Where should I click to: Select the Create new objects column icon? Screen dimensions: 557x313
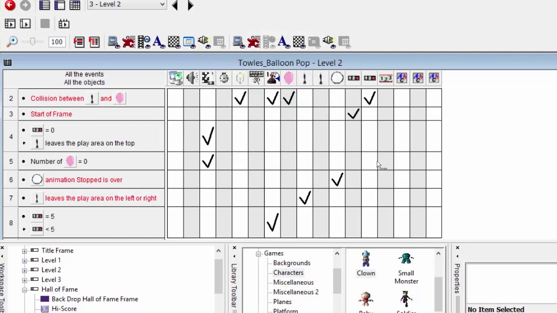coord(240,78)
